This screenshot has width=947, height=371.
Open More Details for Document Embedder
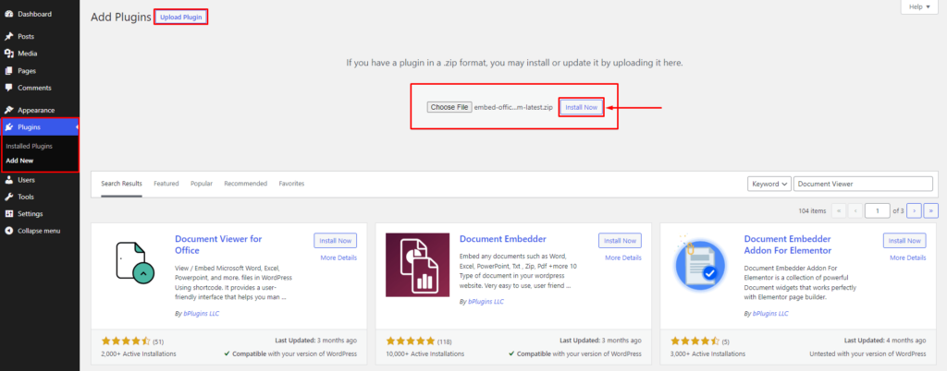[x=622, y=257]
